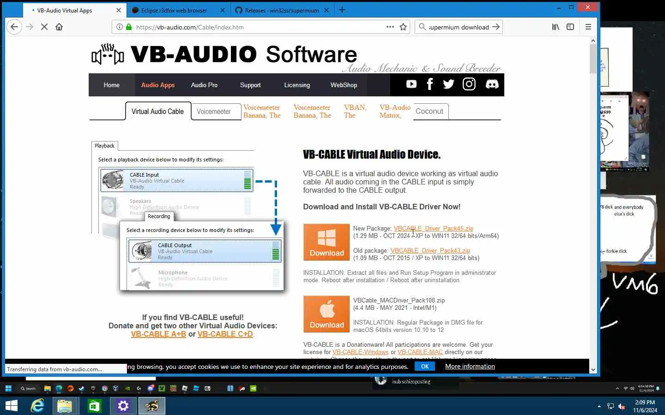Switch to Releases win32ss/supermium tab
Image resolution: width=665 pixels, height=415 pixels.
point(282,10)
